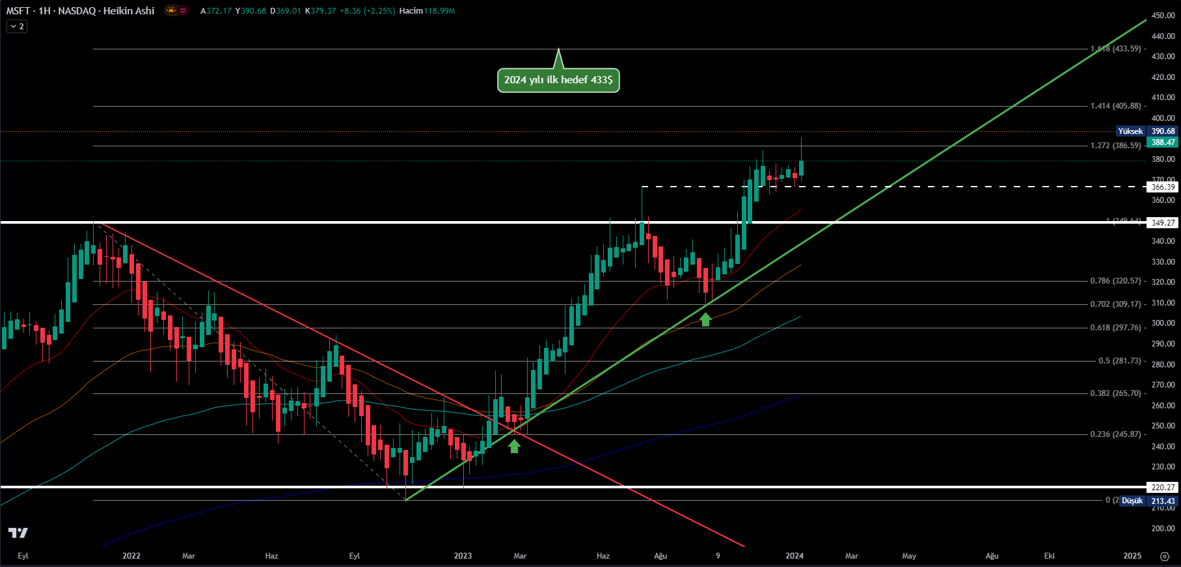The width and height of the screenshot is (1181, 567).
Task: Click the 2024 label on time axis
Action: [794, 556]
